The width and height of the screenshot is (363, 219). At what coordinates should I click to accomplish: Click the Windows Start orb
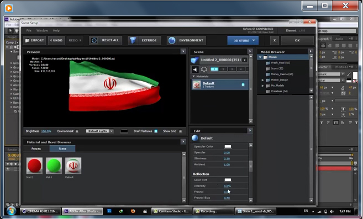point(11,211)
